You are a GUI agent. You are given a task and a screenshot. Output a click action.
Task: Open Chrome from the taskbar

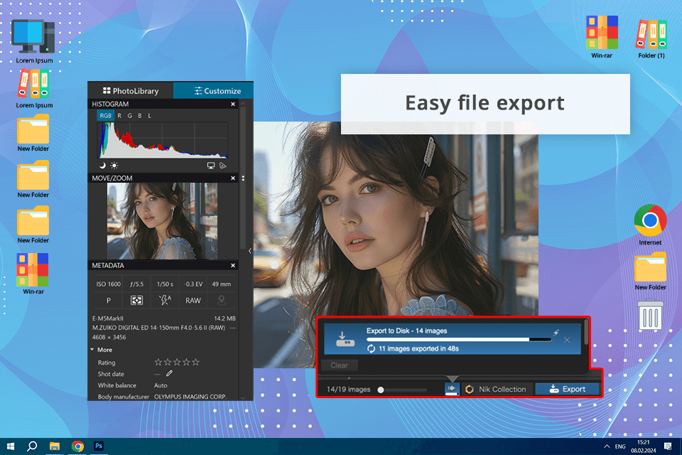pos(77,446)
